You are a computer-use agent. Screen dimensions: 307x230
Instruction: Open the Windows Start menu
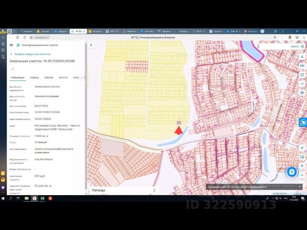tap(3, 198)
